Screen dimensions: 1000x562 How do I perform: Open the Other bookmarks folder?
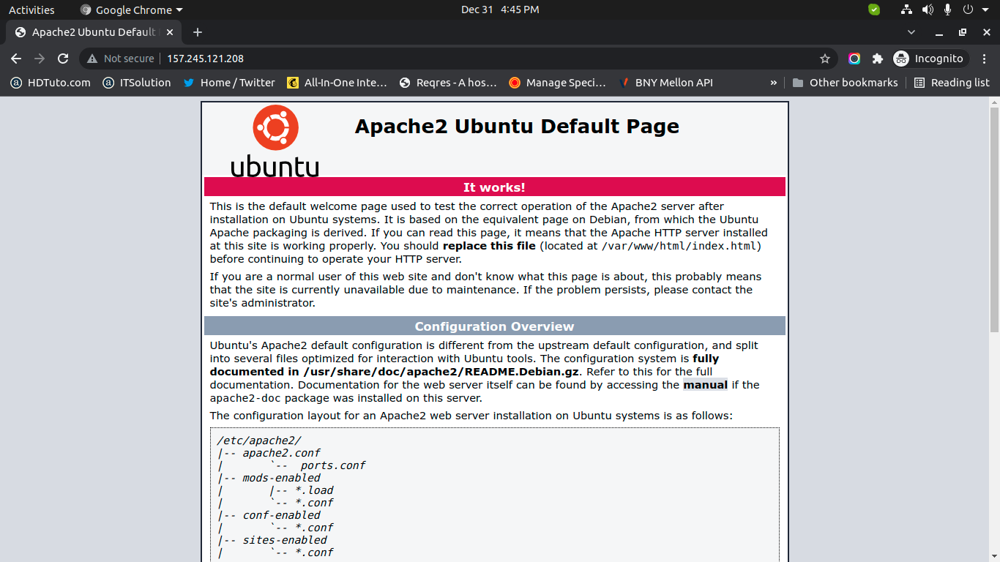845,83
